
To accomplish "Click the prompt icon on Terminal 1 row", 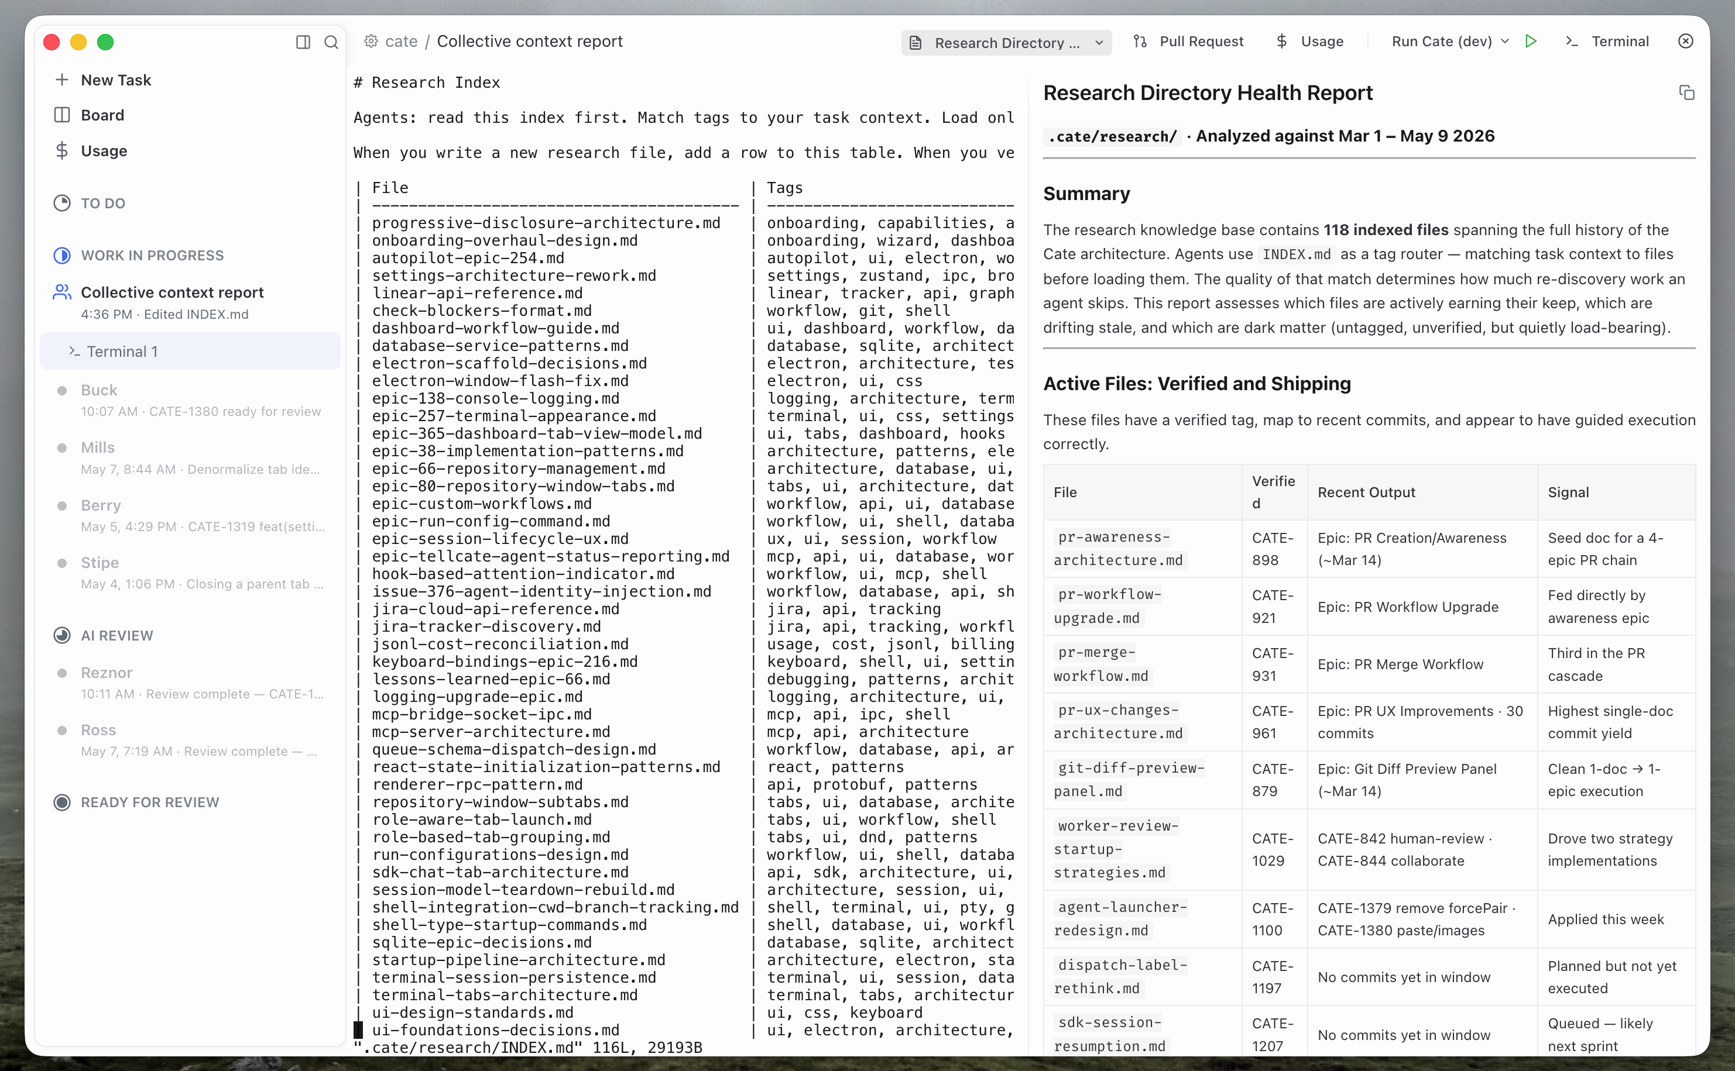I will [x=74, y=352].
